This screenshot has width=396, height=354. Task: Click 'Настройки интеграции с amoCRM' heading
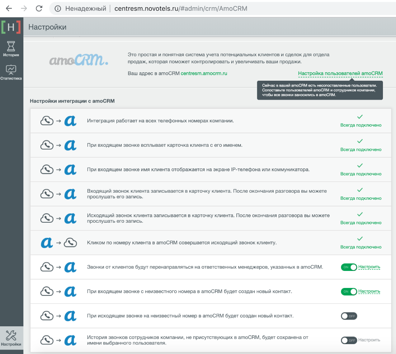tap(72, 101)
